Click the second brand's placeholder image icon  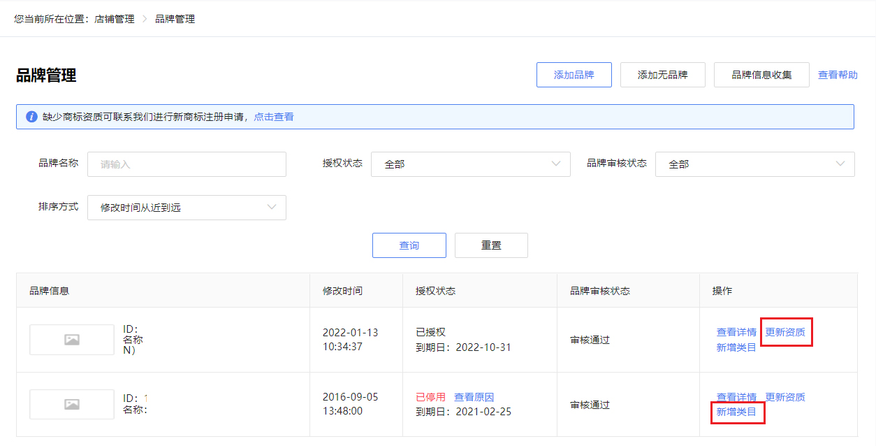71,403
